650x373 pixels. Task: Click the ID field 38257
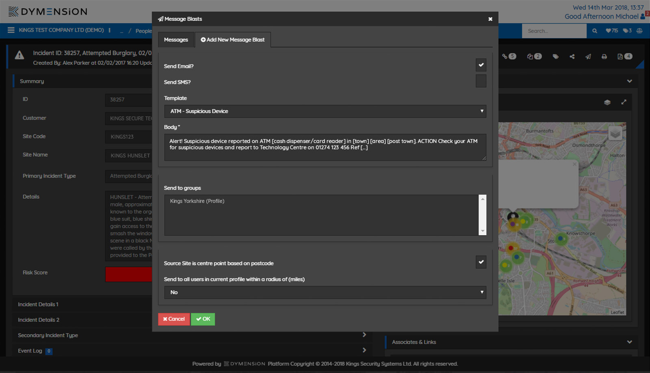pyautogui.click(x=128, y=100)
